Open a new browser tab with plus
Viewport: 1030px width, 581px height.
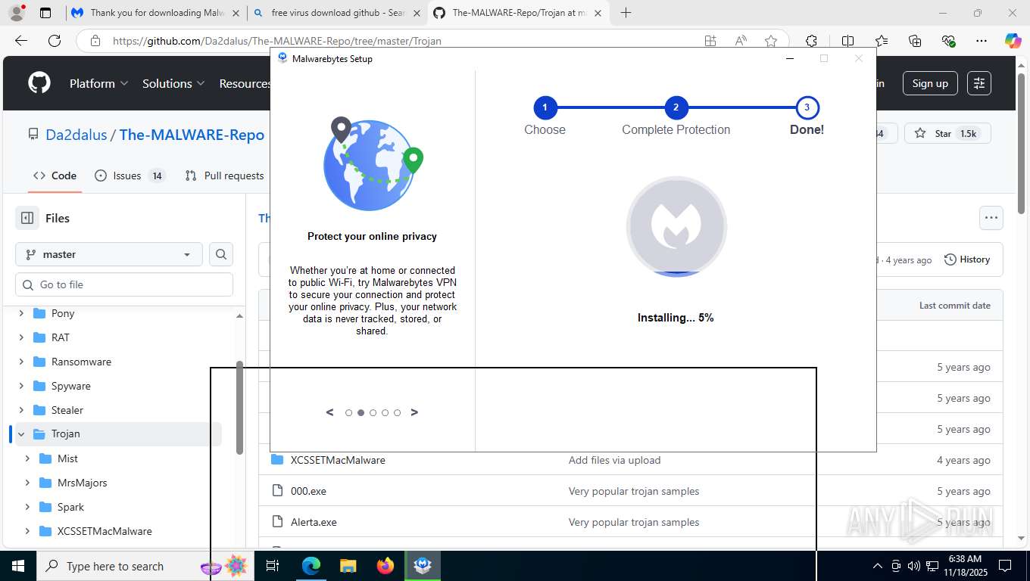click(626, 13)
